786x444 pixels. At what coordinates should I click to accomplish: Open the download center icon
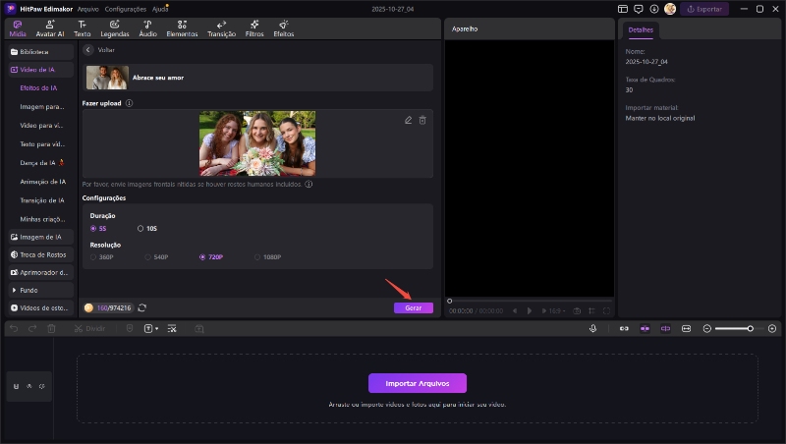654,9
